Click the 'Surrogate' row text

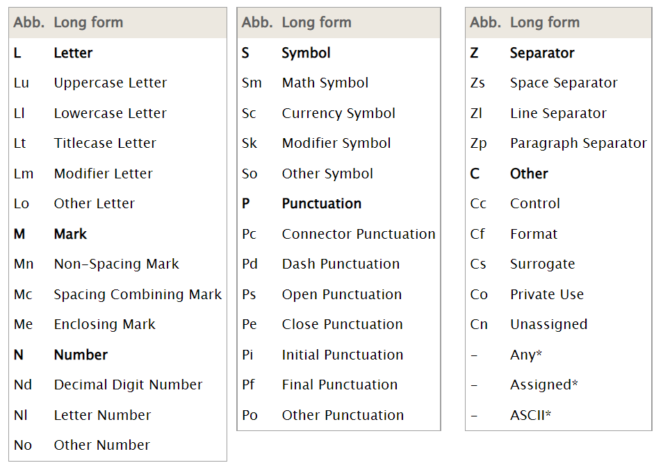[542, 264]
